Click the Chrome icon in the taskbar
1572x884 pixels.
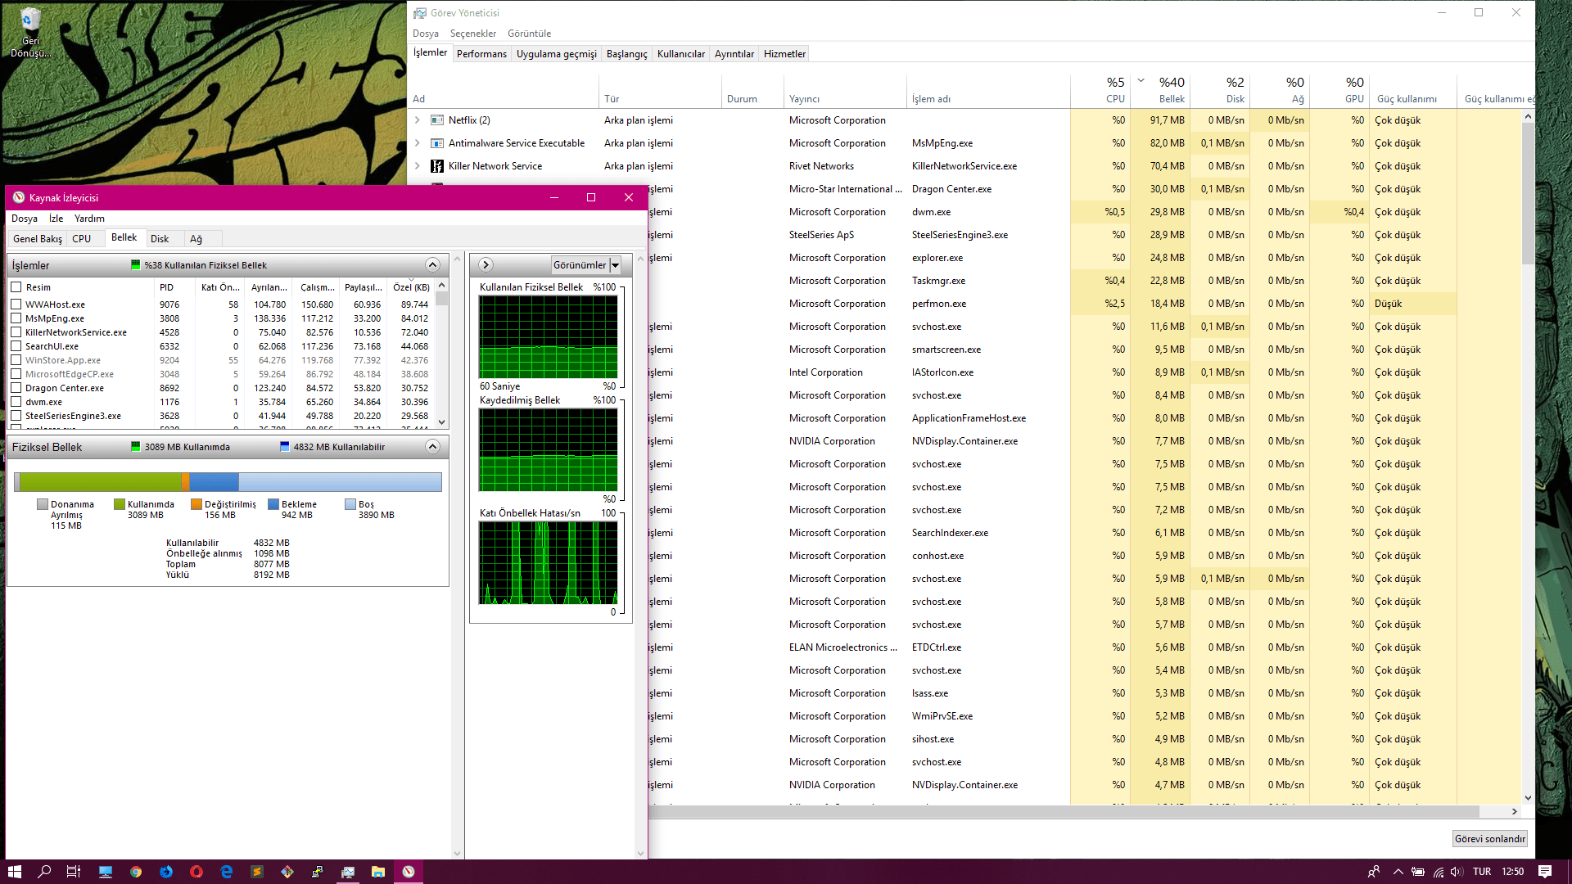coord(136,872)
